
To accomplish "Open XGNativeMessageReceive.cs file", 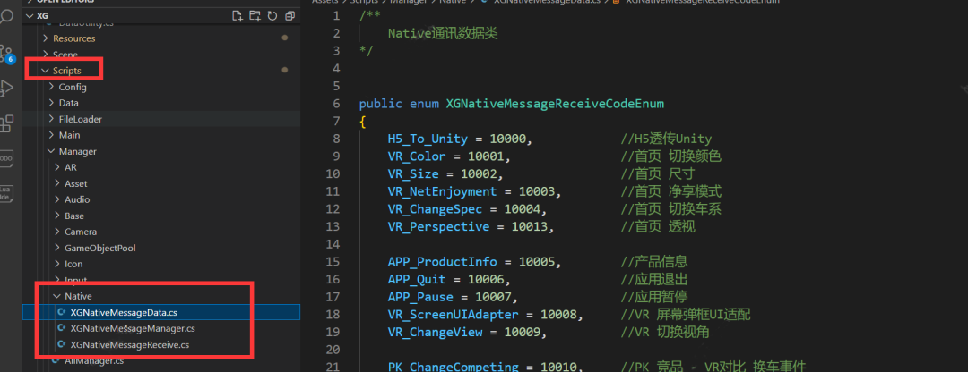I will click(161, 345).
